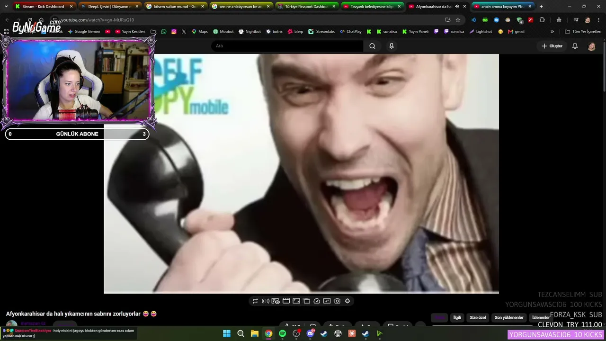Open the Moobot bookmark
The width and height of the screenshot is (606, 341).
point(223,32)
